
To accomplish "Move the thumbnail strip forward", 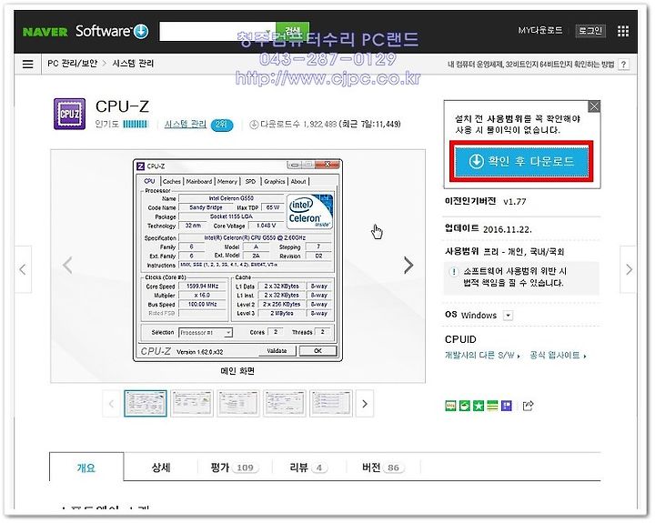I will pyautogui.click(x=365, y=404).
